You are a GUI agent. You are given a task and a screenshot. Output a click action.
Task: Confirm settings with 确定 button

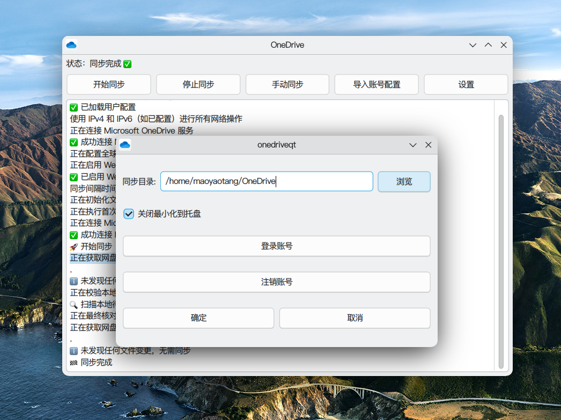[x=198, y=318]
